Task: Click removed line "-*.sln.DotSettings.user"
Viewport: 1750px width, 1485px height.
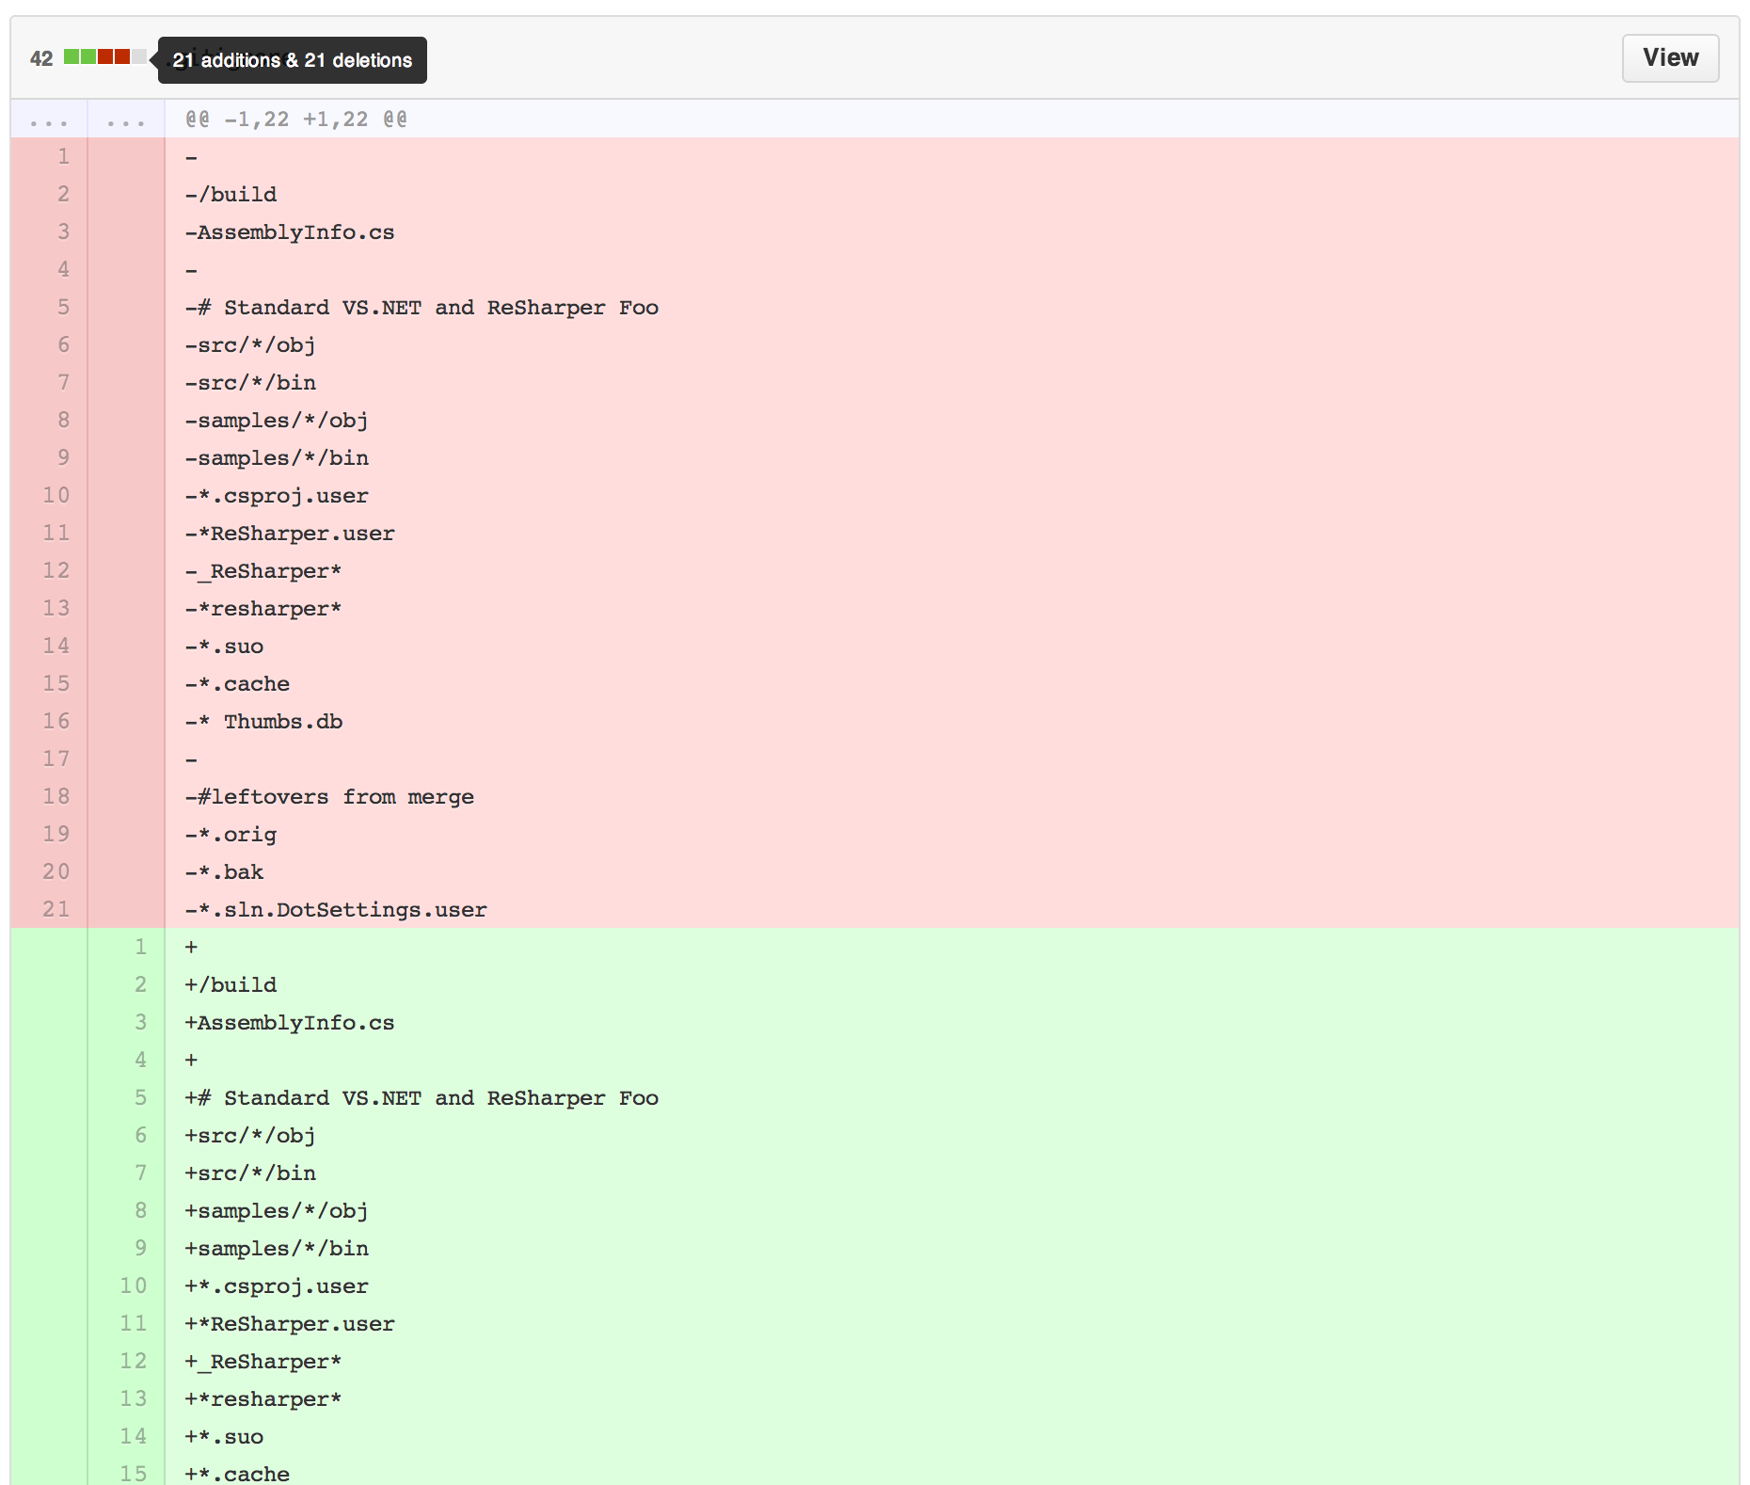Action: [336, 910]
